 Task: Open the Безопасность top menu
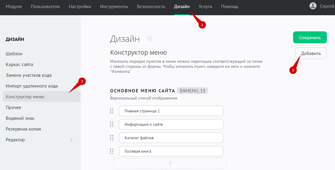pos(151,7)
